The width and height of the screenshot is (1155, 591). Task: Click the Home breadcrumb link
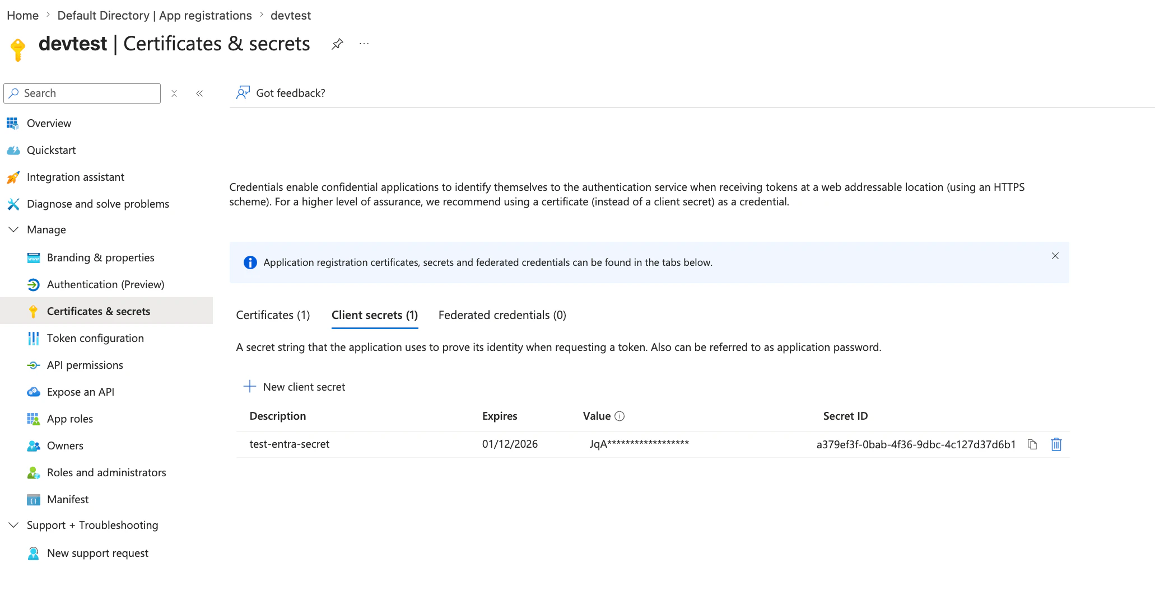point(23,16)
